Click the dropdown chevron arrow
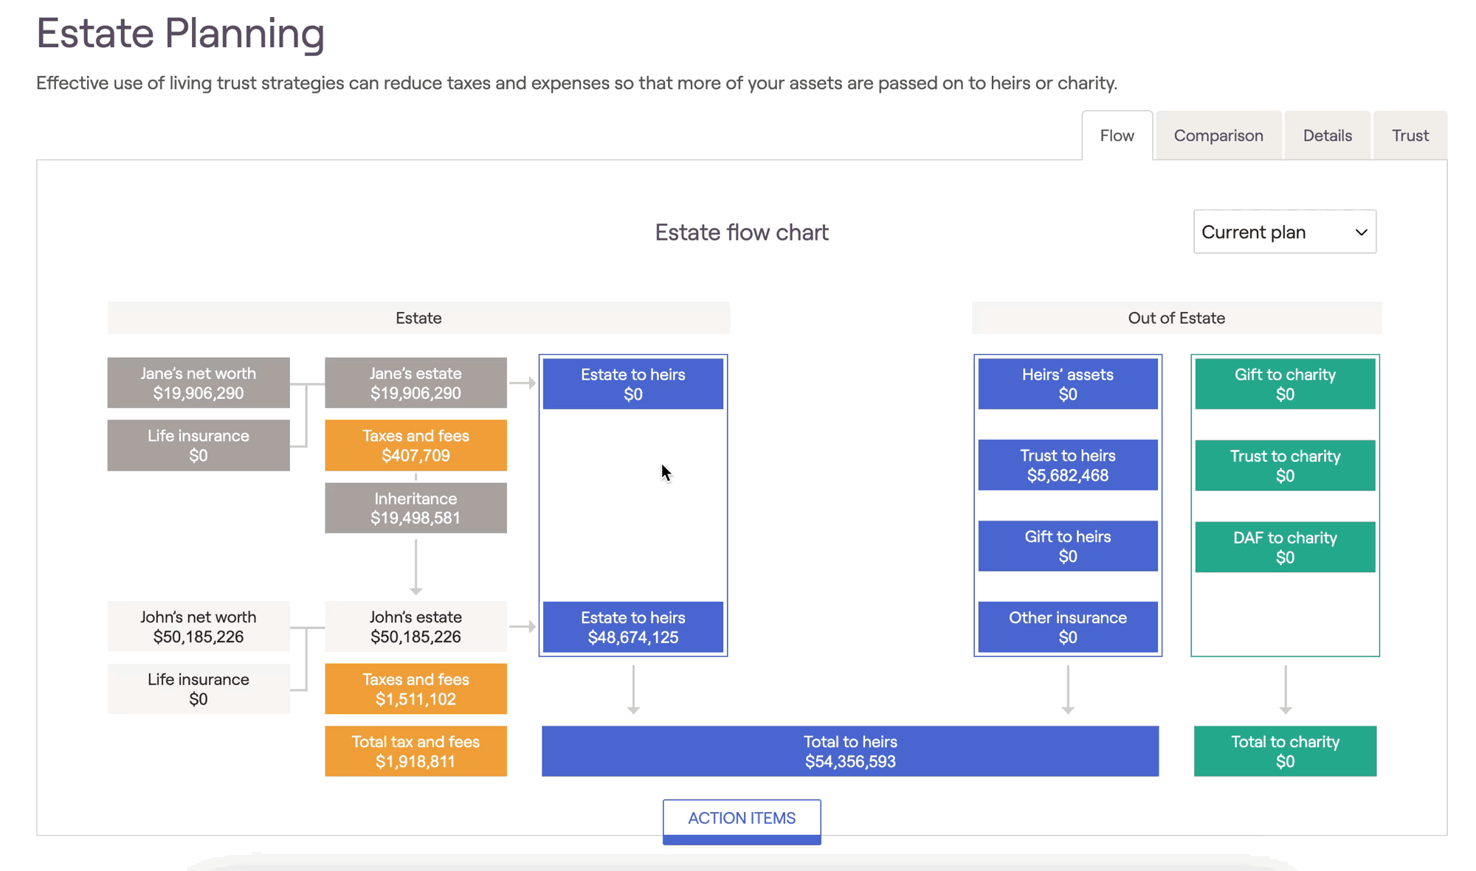Viewport: 1476px width, 871px height. (x=1361, y=232)
